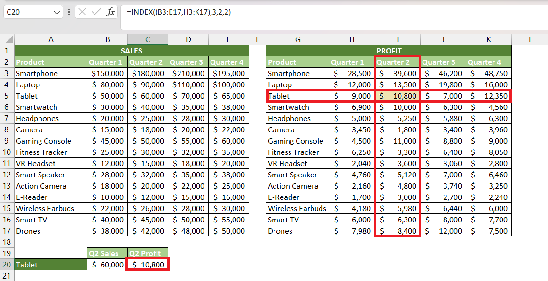Select column C header
The width and height of the screenshot is (548, 281).
pos(148,39)
